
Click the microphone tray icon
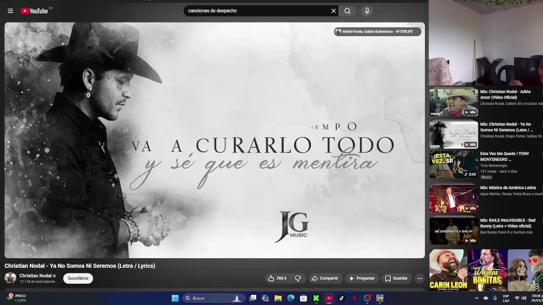click(495, 298)
